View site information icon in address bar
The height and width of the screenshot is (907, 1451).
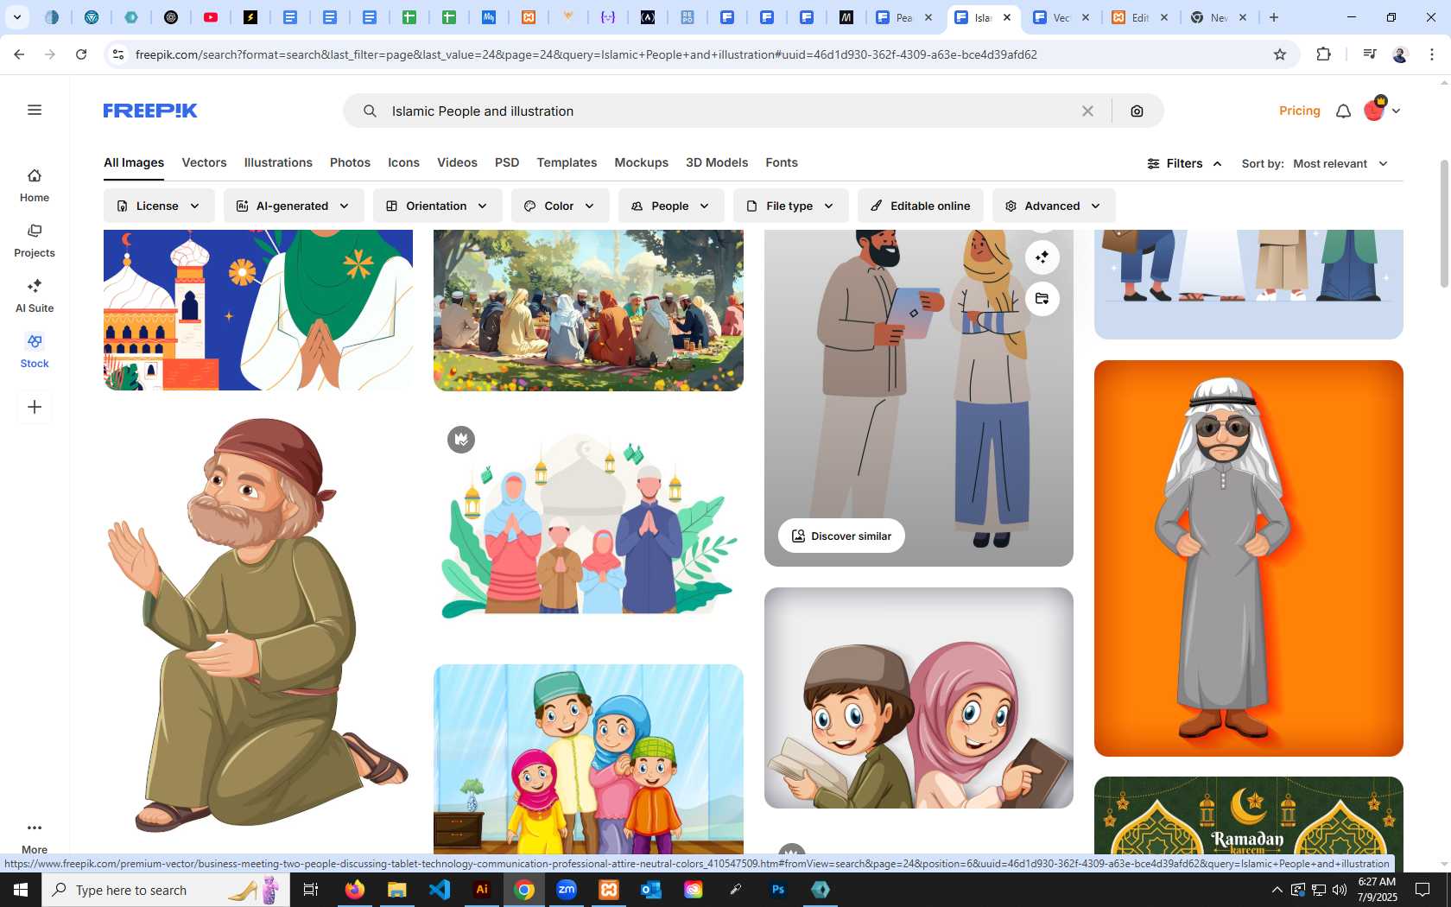coord(118,54)
